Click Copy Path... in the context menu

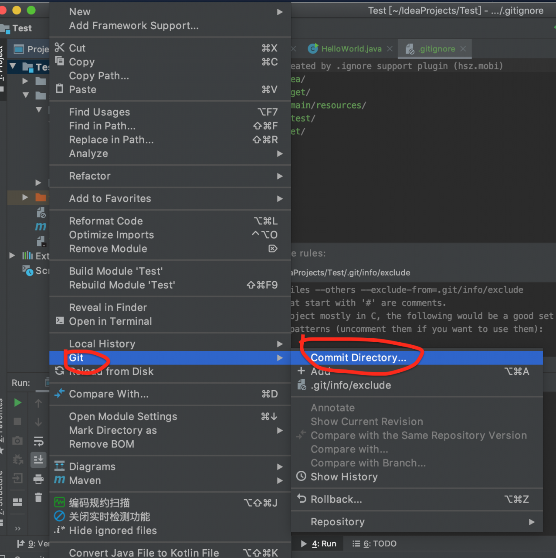pos(170,75)
